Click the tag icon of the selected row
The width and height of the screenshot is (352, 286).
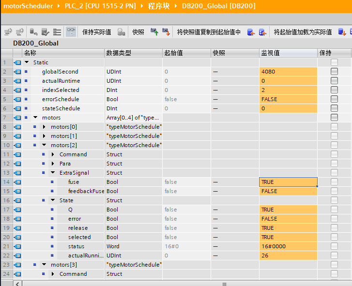click(17, 237)
